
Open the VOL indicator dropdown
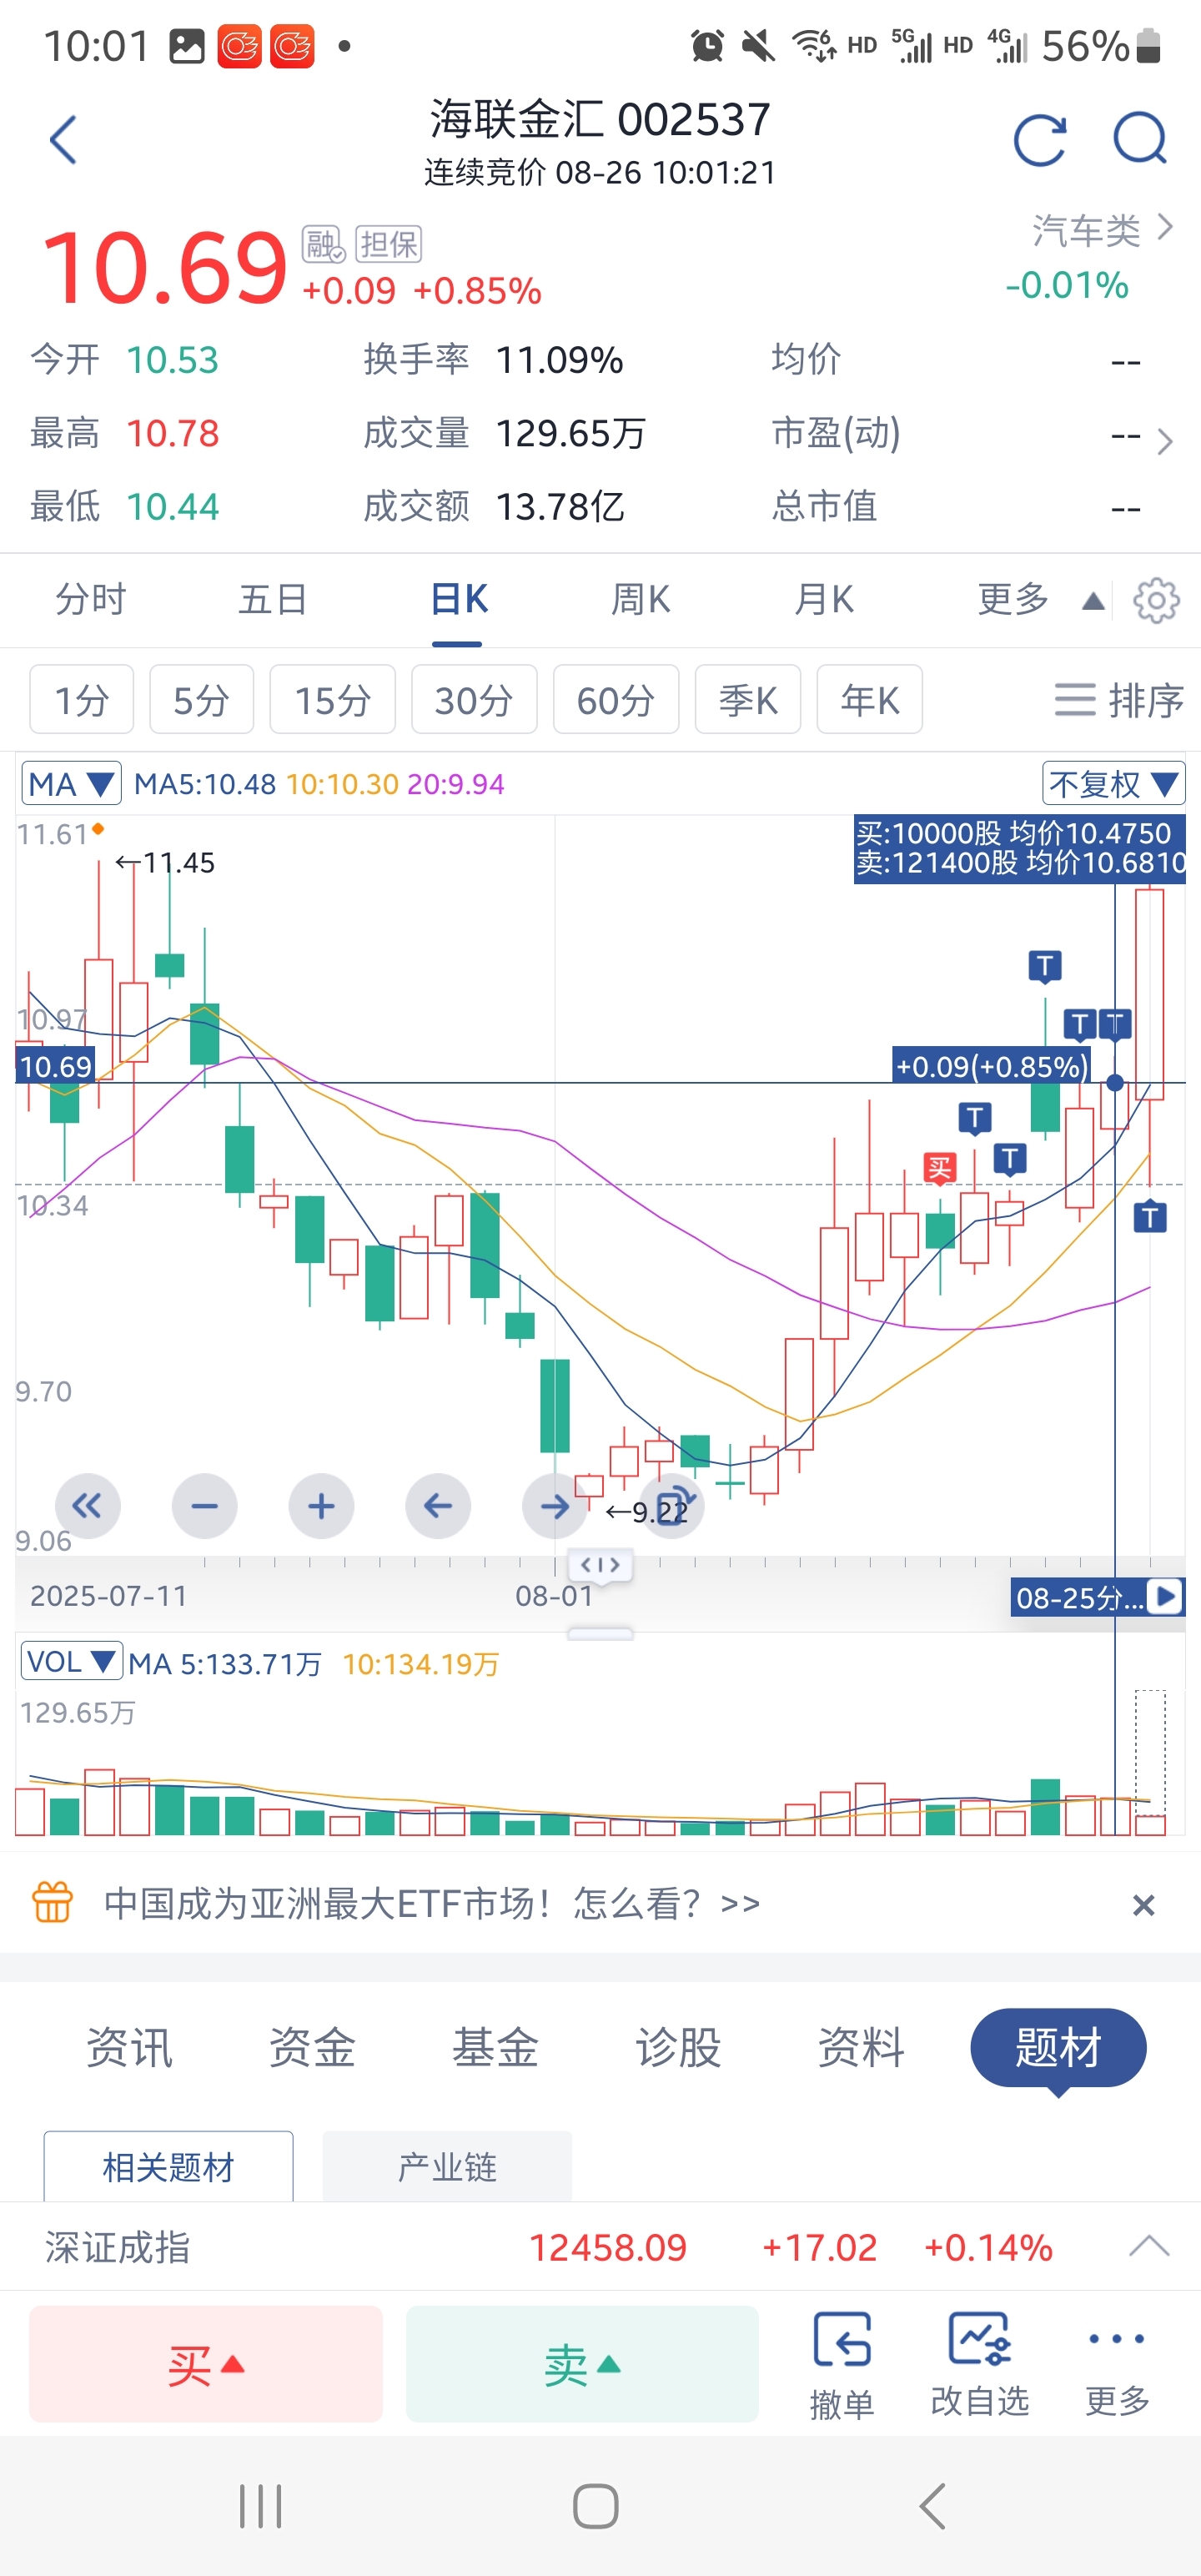coord(72,1662)
